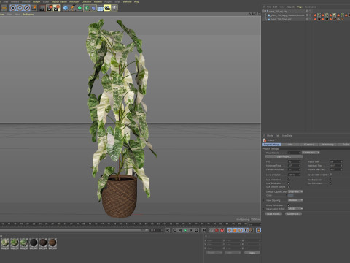The width and height of the screenshot is (350, 263).
Task: Toggle Point Level Animation icon
Action: pyautogui.click(x=251, y=230)
